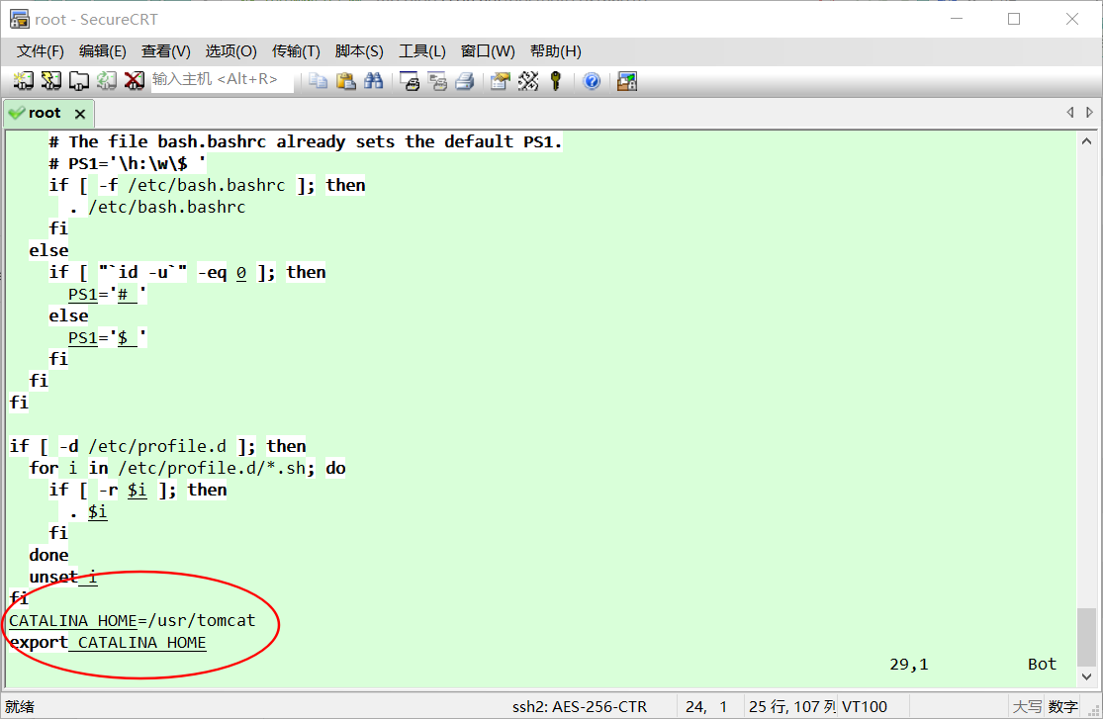Click status bar '就绪' text
The image size is (1103, 719).
(20, 706)
